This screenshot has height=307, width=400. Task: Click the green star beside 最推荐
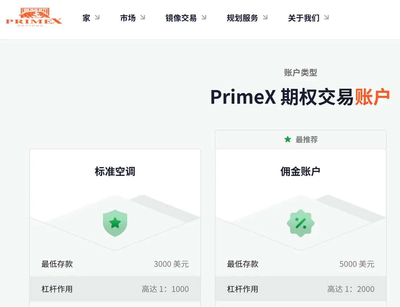[x=288, y=139]
